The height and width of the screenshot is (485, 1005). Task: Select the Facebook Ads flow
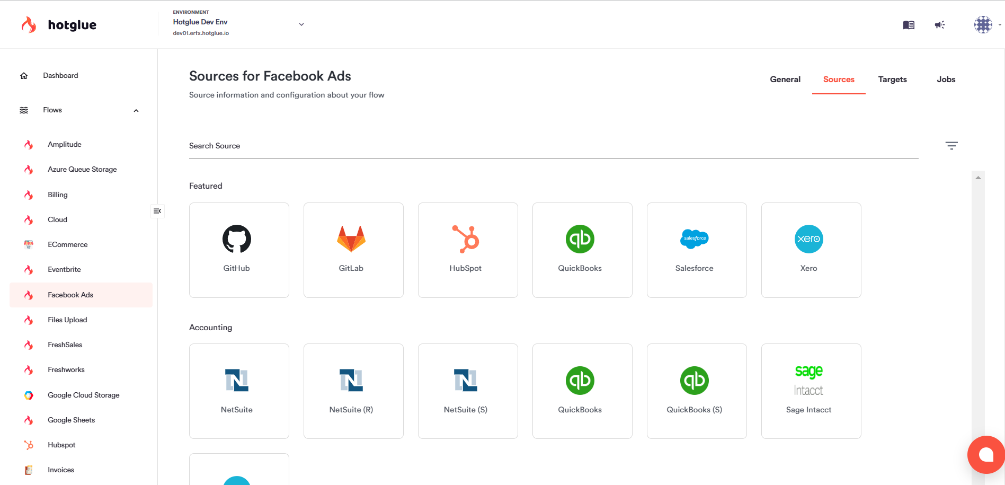pyautogui.click(x=81, y=295)
